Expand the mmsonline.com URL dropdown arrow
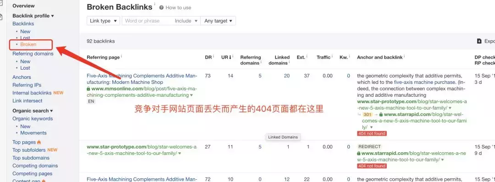This screenshot has height=182, width=495. (191, 95)
